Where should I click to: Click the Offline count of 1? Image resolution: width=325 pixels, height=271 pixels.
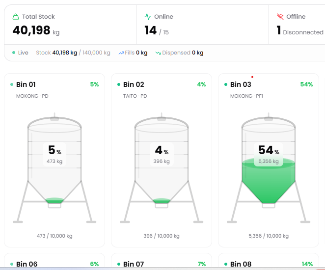[279, 30]
